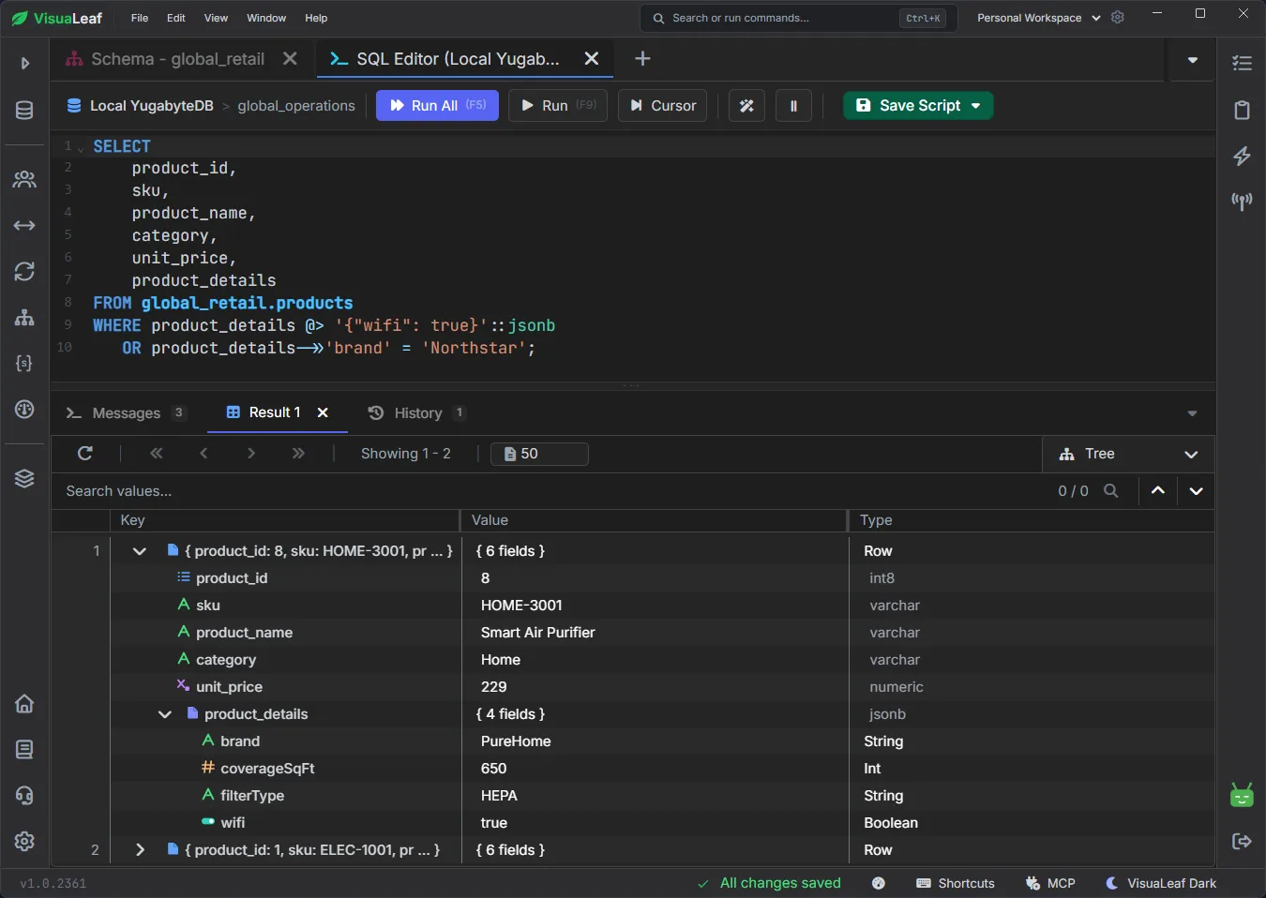Click the schema diagram sidebar icon
1266x898 pixels.
click(24, 317)
